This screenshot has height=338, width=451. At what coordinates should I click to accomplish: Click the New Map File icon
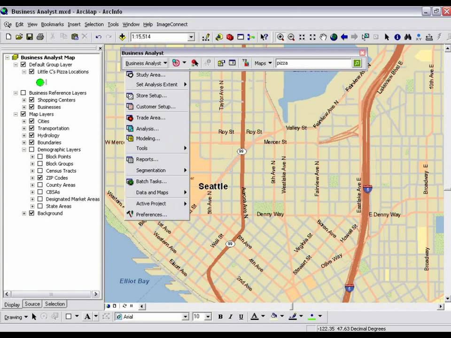8,37
